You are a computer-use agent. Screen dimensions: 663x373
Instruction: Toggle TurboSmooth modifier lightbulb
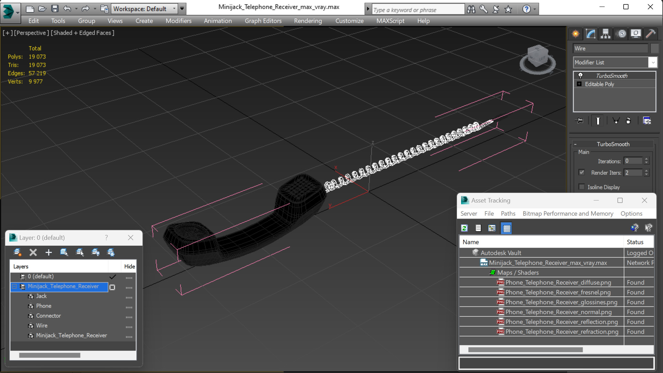[581, 76]
